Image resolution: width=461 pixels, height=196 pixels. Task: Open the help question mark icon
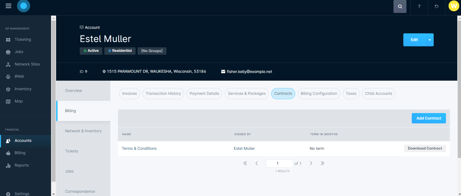(419, 6)
